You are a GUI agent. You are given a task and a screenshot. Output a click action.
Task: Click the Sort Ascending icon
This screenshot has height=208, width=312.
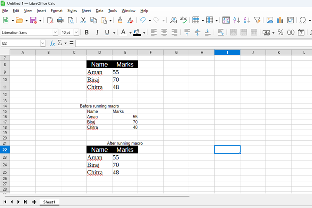pyautogui.click(x=236, y=20)
